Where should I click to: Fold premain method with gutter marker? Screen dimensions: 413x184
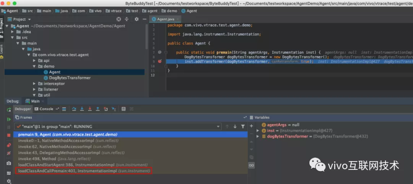[x=166, y=52]
